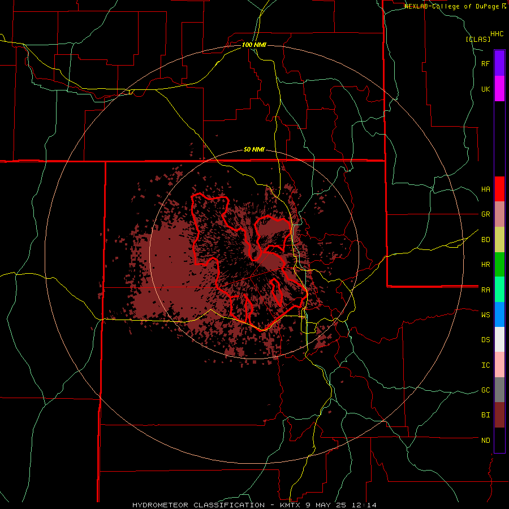Click the DS legend label
The width and height of the screenshot is (509, 509).
coord(485,340)
